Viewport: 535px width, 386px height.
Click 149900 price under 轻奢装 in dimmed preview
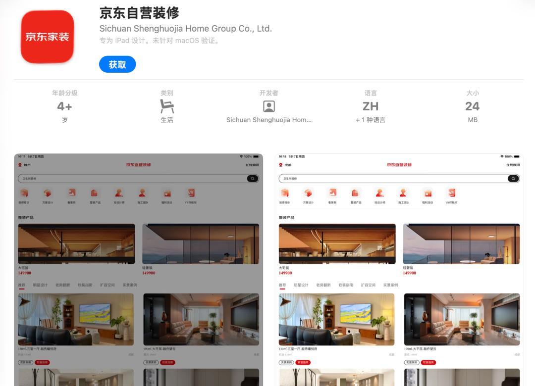[149, 273]
